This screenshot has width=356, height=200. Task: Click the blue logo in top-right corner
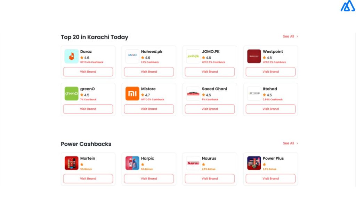(348, 6)
